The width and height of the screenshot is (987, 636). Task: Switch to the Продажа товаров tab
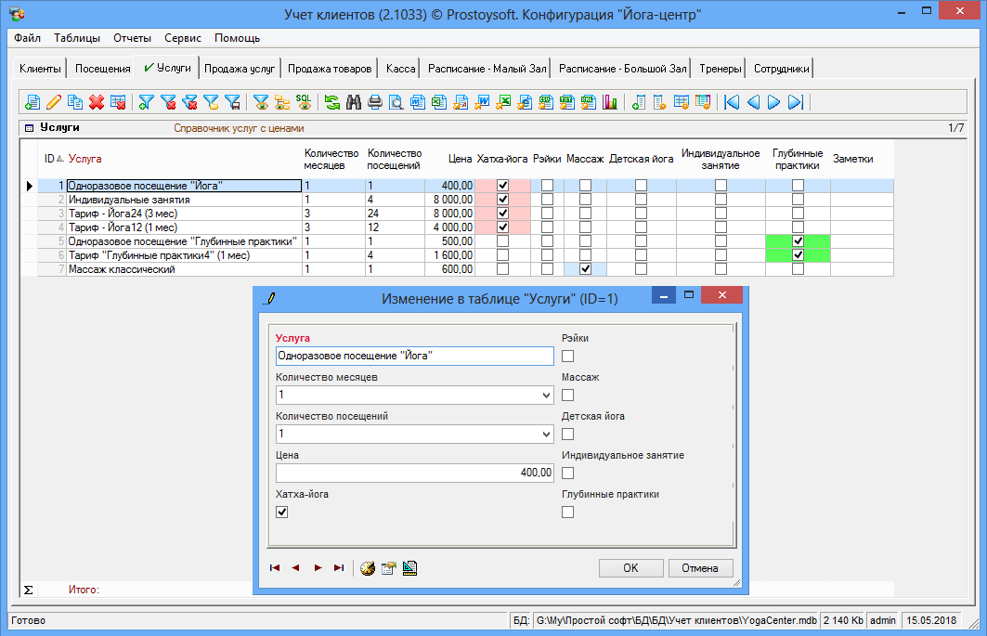[x=330, y=69]
